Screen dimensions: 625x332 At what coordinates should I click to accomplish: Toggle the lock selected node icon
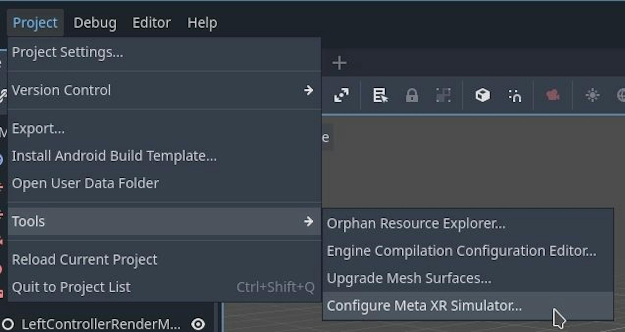pos(412,96)
